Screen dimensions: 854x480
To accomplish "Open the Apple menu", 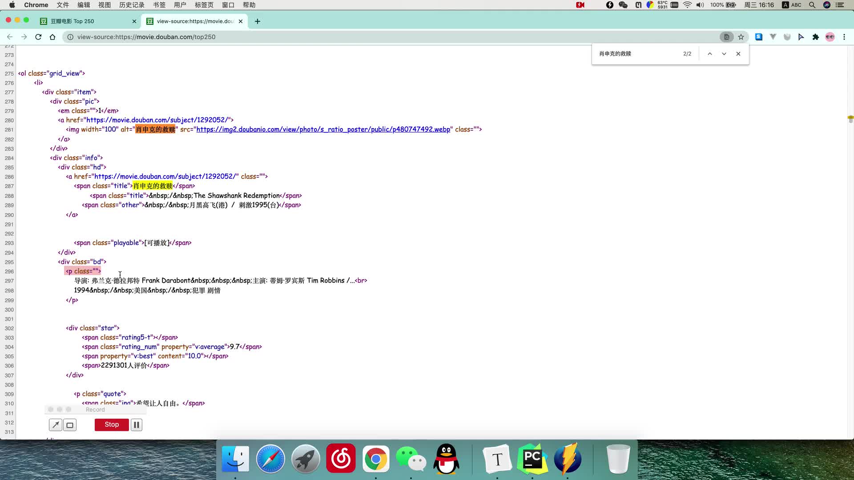I will (x=12, y=5).
